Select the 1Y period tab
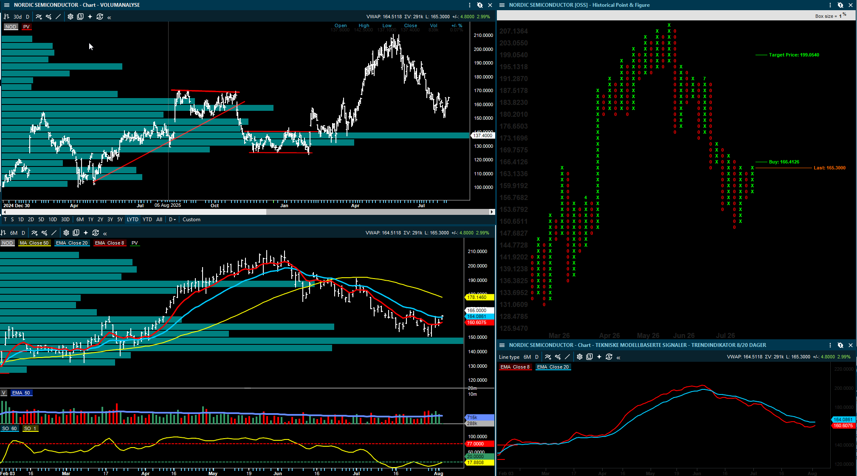Viewport: 857px width, 476px height. (x=90, y=220)
